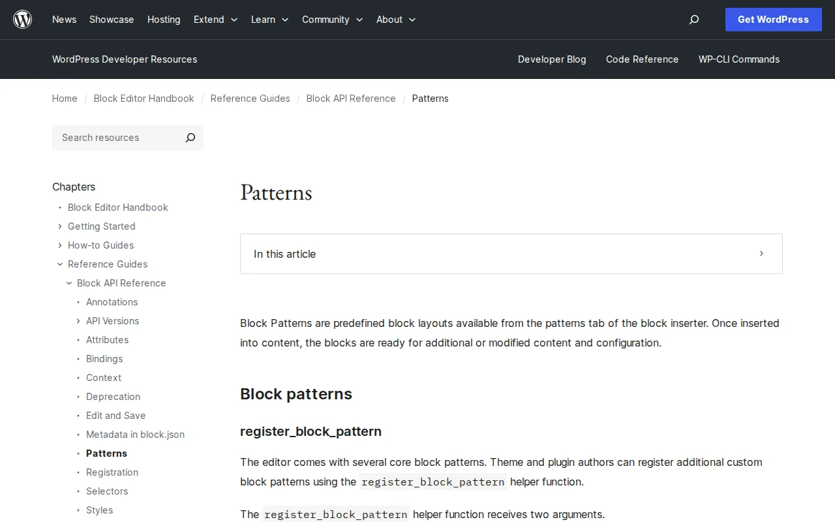
Task: Open the Registration page in the sidebar
Action: [x=112, y=472]
